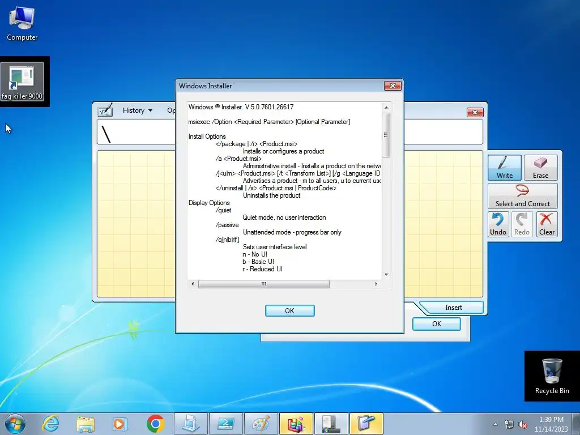
Task: Open the Windows Start menu
Action: [15, 424]
